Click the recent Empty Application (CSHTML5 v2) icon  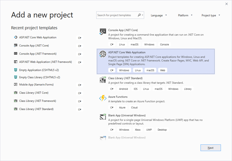pos(16,70)
